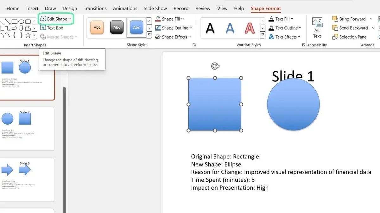
Task: Open Alt Text pane
Action: click(x=317, y=28)
